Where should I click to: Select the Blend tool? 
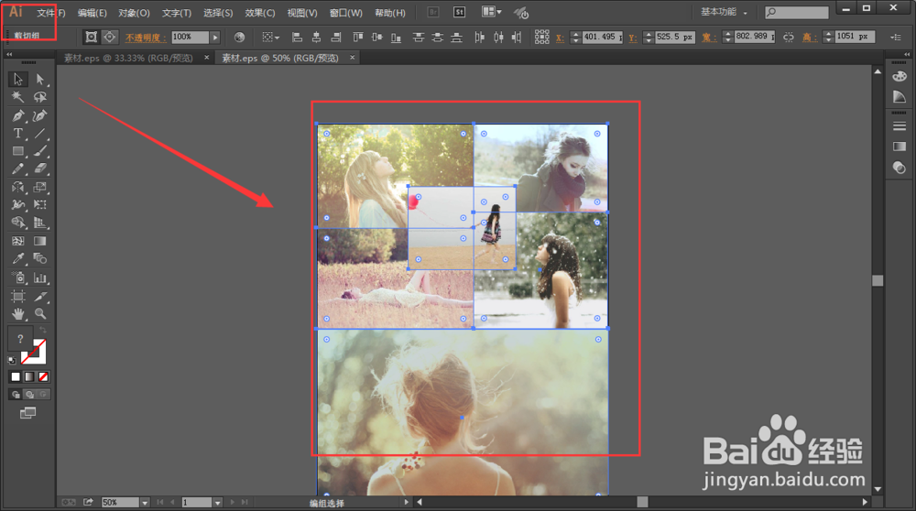click(x=39, y=258)
